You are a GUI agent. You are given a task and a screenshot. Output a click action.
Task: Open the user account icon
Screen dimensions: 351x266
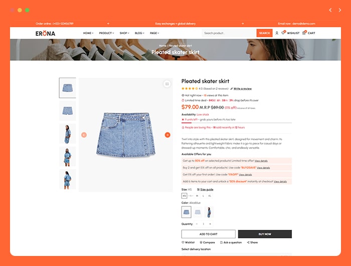pyautogui.click(x=277, y=33)
